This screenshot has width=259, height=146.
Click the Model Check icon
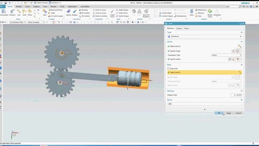click(210, 13)
